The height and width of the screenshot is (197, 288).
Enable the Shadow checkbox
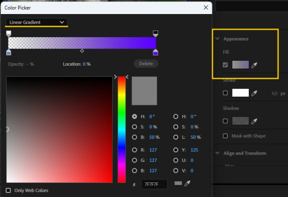pyautogui.click(x=225, y=121)
